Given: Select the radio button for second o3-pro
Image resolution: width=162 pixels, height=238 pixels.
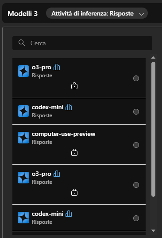Looking at the screenshot, I should tap(136, 185).
